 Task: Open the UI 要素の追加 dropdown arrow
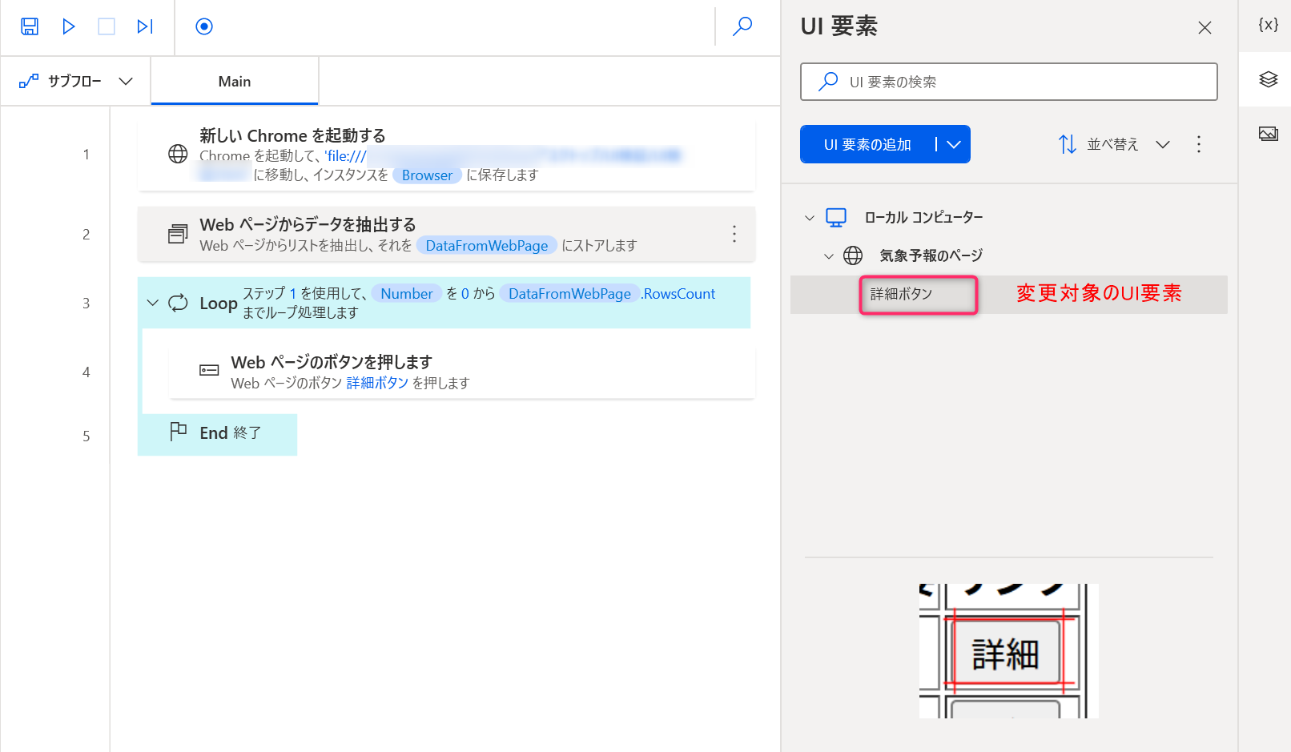(x=954, y=144)
